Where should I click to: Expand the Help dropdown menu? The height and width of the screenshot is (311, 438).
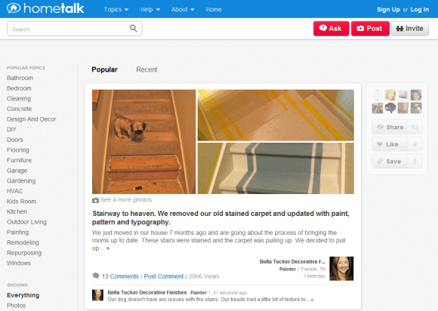pos(150,10)
